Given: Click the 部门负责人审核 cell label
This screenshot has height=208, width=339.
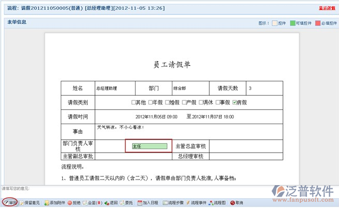Looking at the screenshot, I should [x=78, y=146].
